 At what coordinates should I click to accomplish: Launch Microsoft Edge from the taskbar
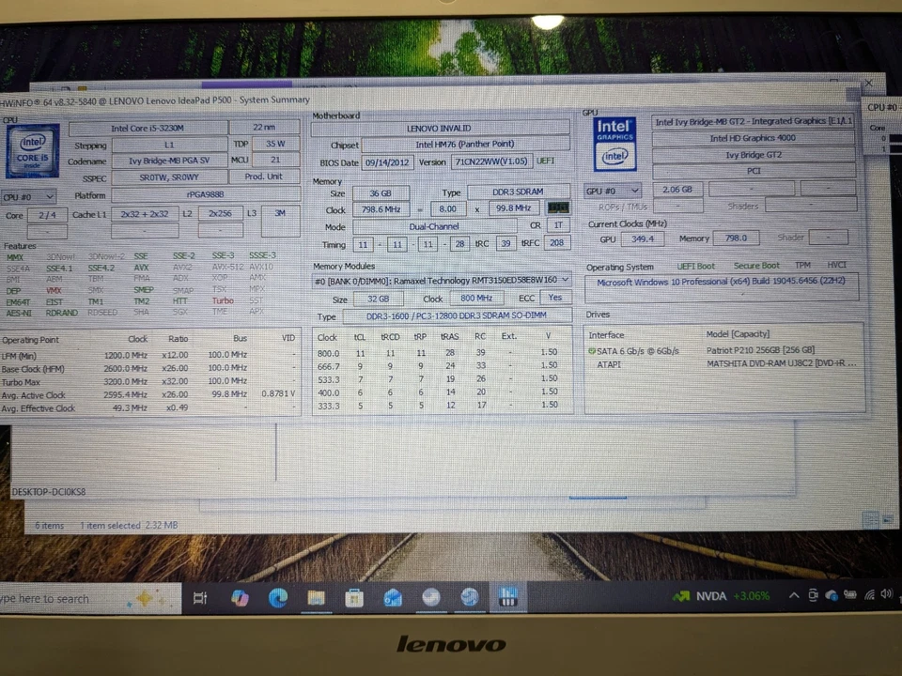click(278, 597)
